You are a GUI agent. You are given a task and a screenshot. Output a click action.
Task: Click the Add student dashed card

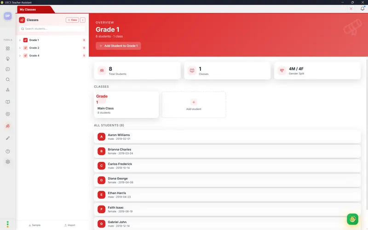tap(194, 105)
